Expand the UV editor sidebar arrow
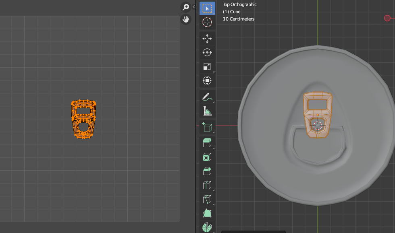The width and height of the screenshot is (395, 233). coord(193,6)
